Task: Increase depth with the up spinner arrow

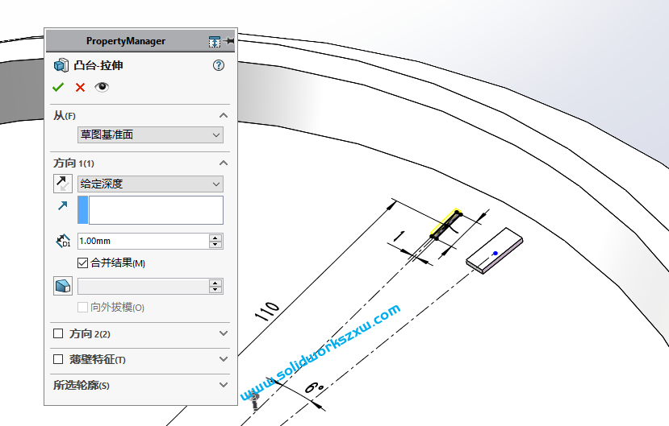Action: [x=216, y=238]
